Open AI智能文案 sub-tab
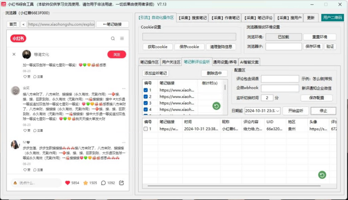 pyautogui.click(x=249, y=62)
